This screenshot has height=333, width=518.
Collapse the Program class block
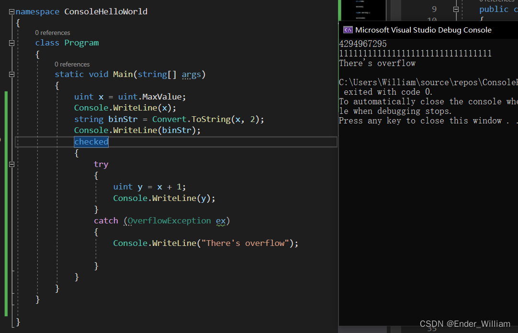pos(12,43)
